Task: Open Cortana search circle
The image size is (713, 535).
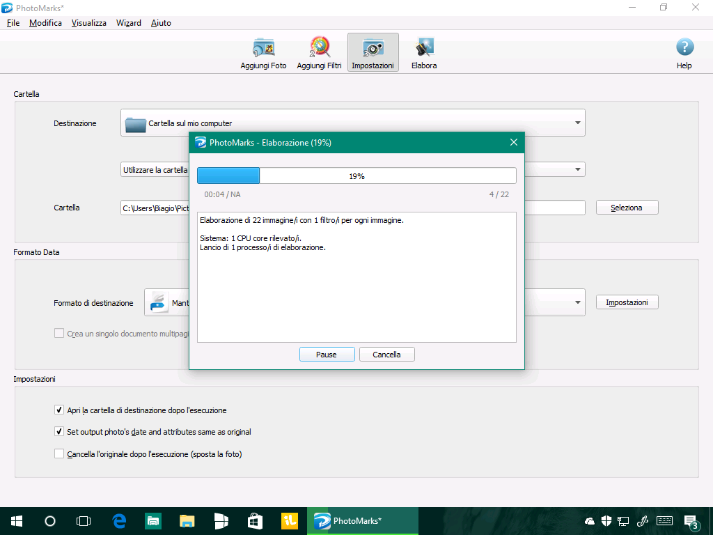Action: [50, 521]
